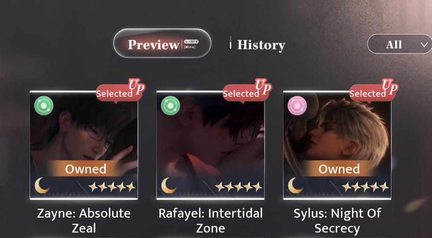Open the All filter dropdown
The width and height of the screenshot is (432, 238).
[400, 44]
